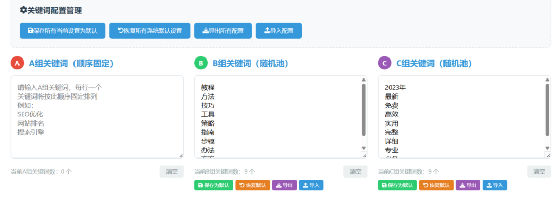Image resolution: width=555 pixels, height=197 pixels.
Task: Focus the A组关键词 input textarea
Action: [x=97, y=117]
